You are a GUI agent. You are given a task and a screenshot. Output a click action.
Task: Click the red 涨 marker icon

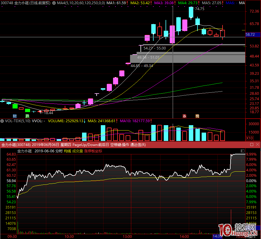point(184,116)
